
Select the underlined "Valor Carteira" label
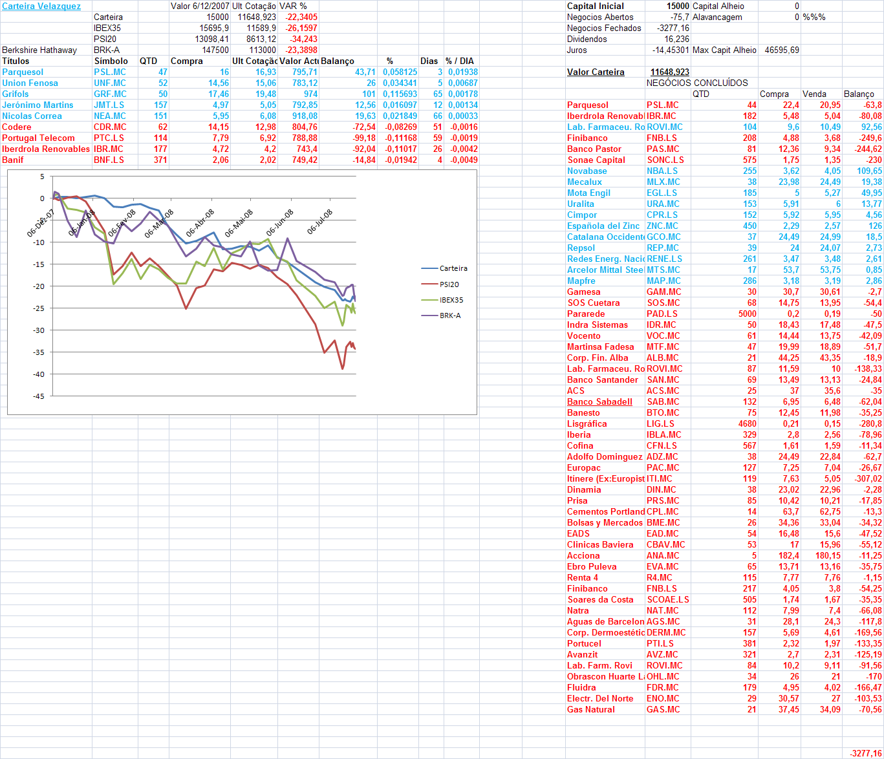click(596, 72)
